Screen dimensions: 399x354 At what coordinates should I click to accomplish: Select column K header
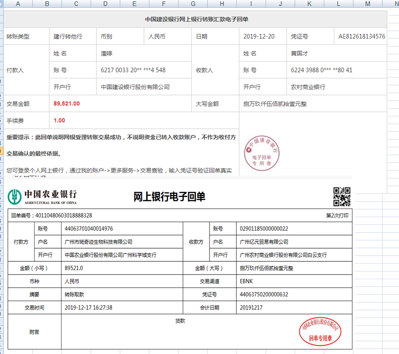(309, 4)
